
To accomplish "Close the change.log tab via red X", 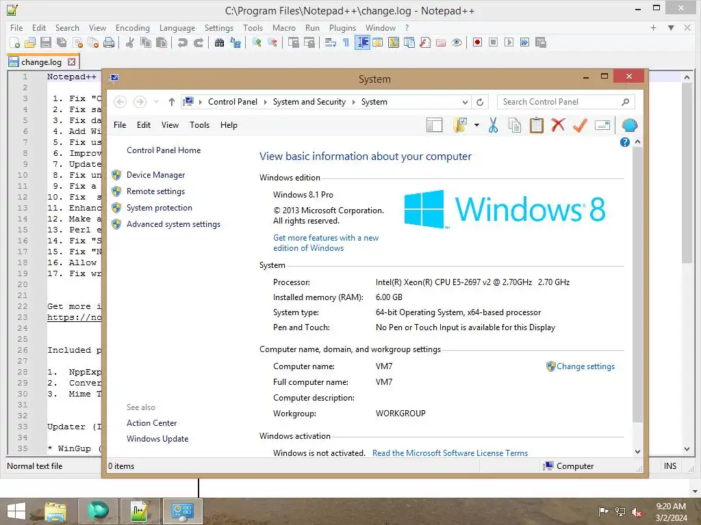I will pyautogui.click(x=71, y=62).
